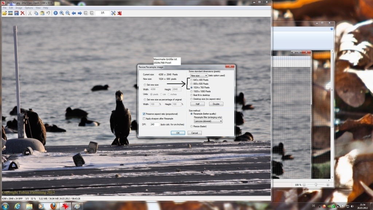Open the Options menu

[x=29, y=8]
